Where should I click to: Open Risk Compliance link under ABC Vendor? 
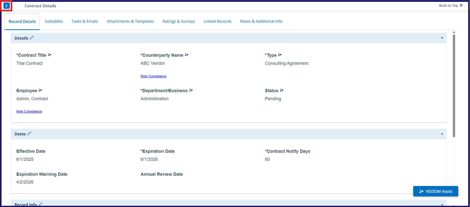pyautogui.click(x=153, y=76)
